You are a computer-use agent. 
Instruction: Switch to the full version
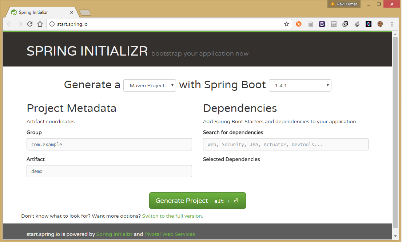click(172, 216)
